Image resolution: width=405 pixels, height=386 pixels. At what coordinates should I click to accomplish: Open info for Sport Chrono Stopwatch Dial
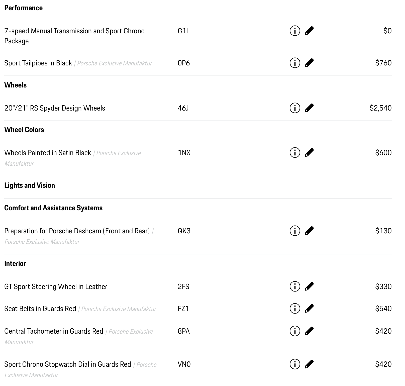295,364
